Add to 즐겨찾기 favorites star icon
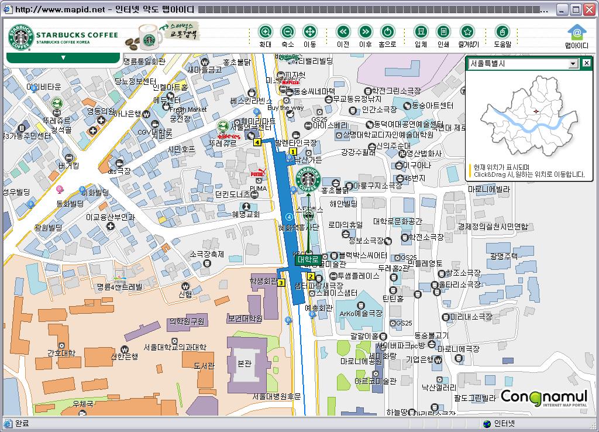599x432 pixels. [x=467, y=32]
